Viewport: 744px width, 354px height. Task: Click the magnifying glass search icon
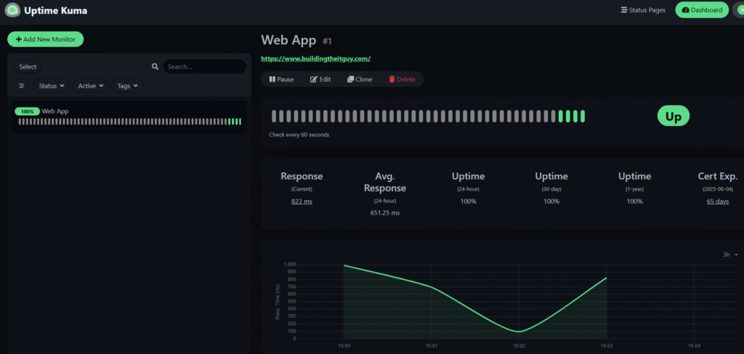point(155,67)
